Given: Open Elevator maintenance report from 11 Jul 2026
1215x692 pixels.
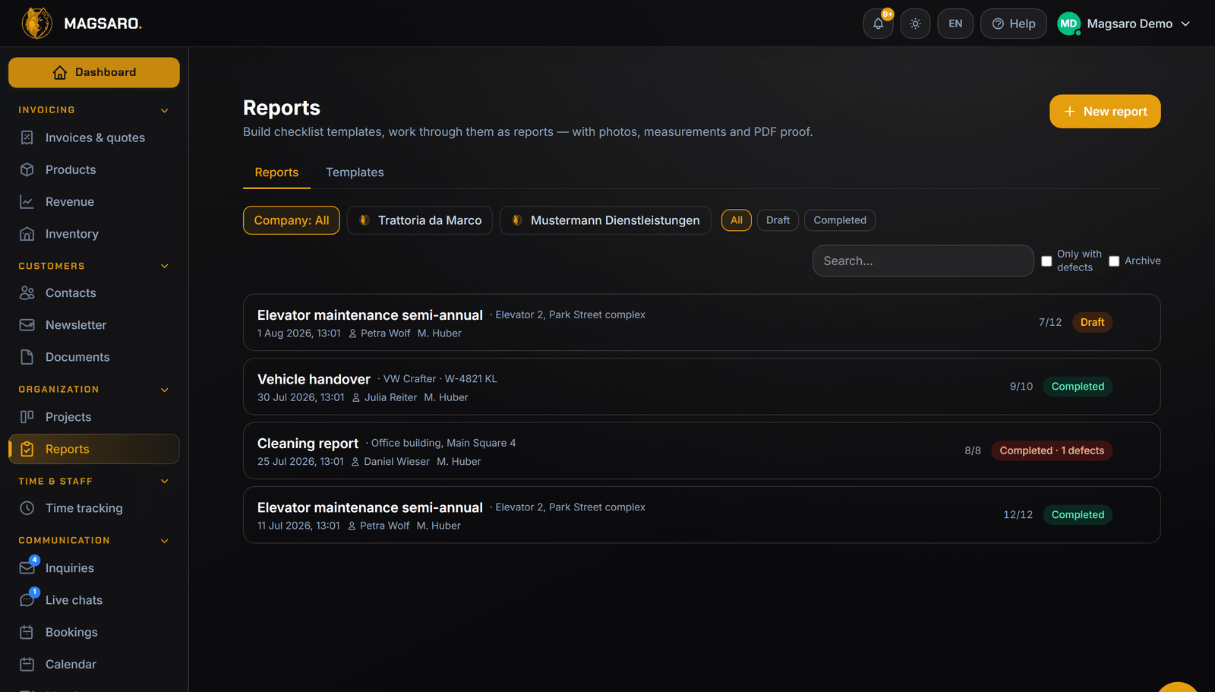Looking at the screenshot, I should point(702,515).
